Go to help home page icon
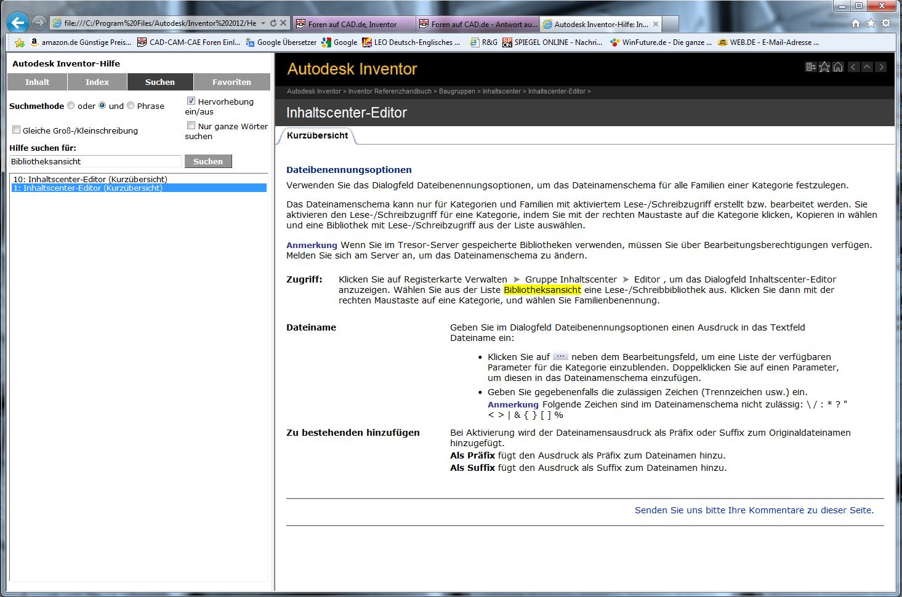Screen dimensions: 902x597 coord(838,67)
